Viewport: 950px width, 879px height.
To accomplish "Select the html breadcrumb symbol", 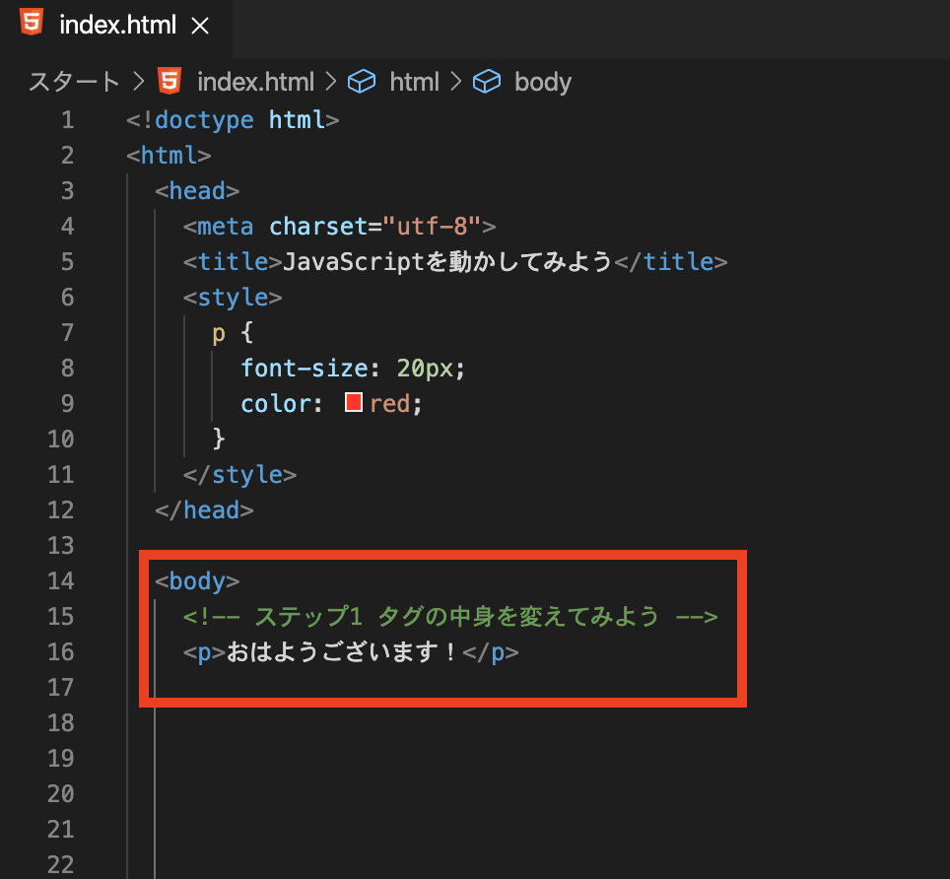I will click(x=415, y=82).
